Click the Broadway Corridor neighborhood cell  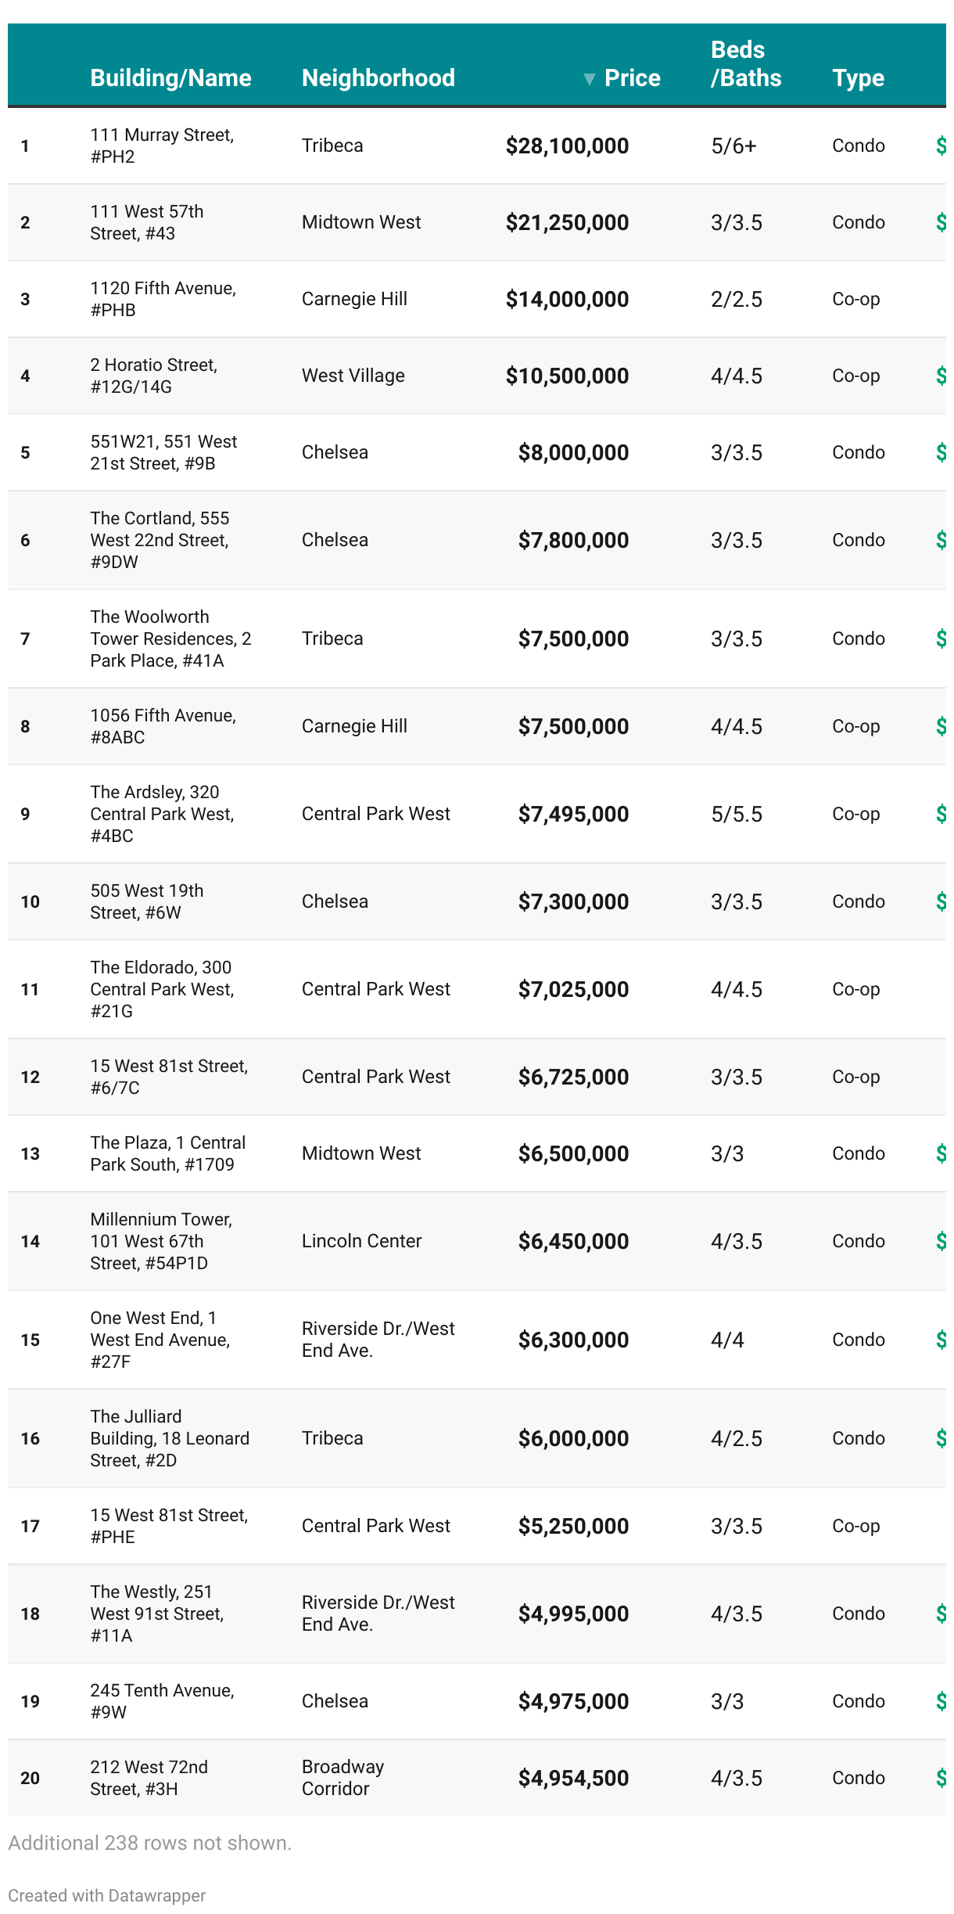click(343, 1778)
